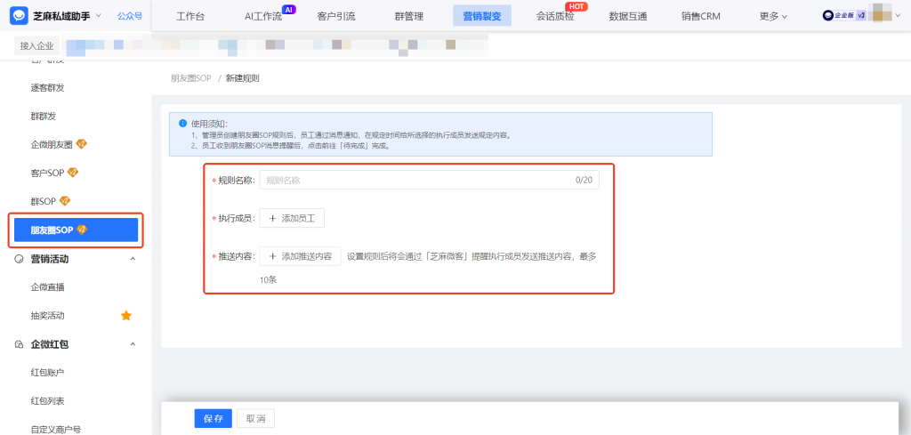This screenshot has height=435, width=911.
Task: Open 企微朋友圈 in sidebar
Action: [x=52, y=145]
